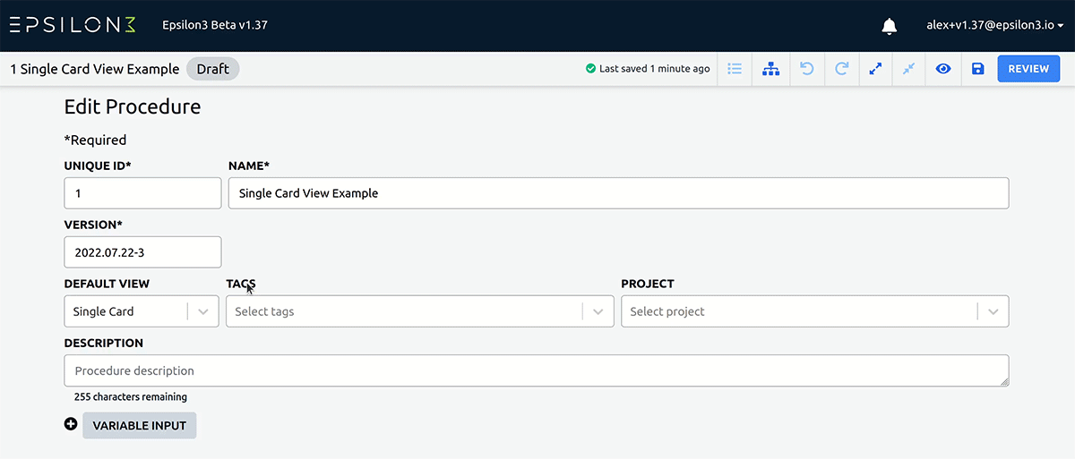
Task: Click the VARIABLE INPUT button
Action: (139, 426)
